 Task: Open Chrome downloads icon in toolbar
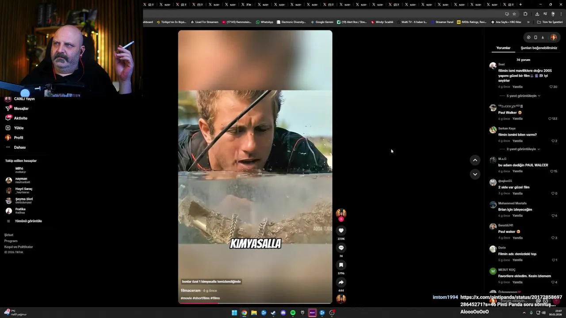tap(537, 14)
